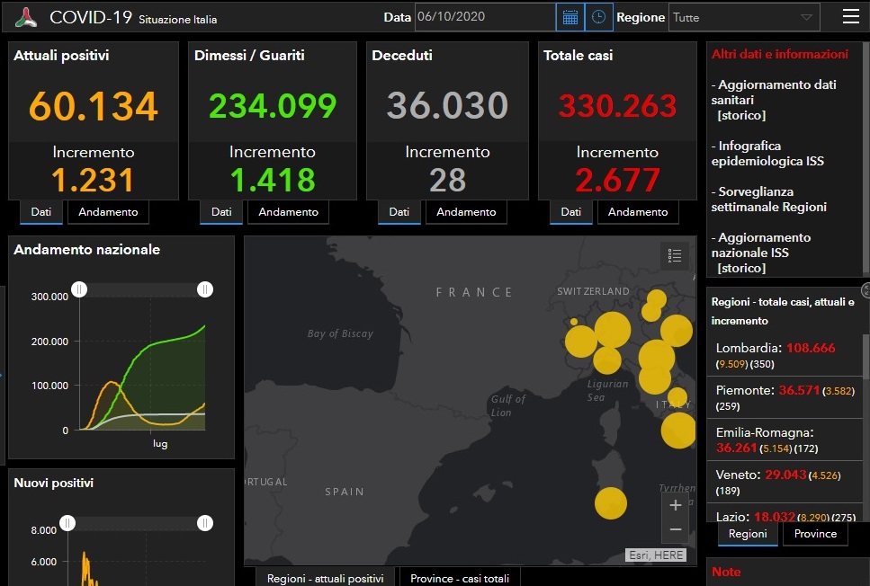Open the calendar date picker icon
870x586 pixels.
pos(570,17)
